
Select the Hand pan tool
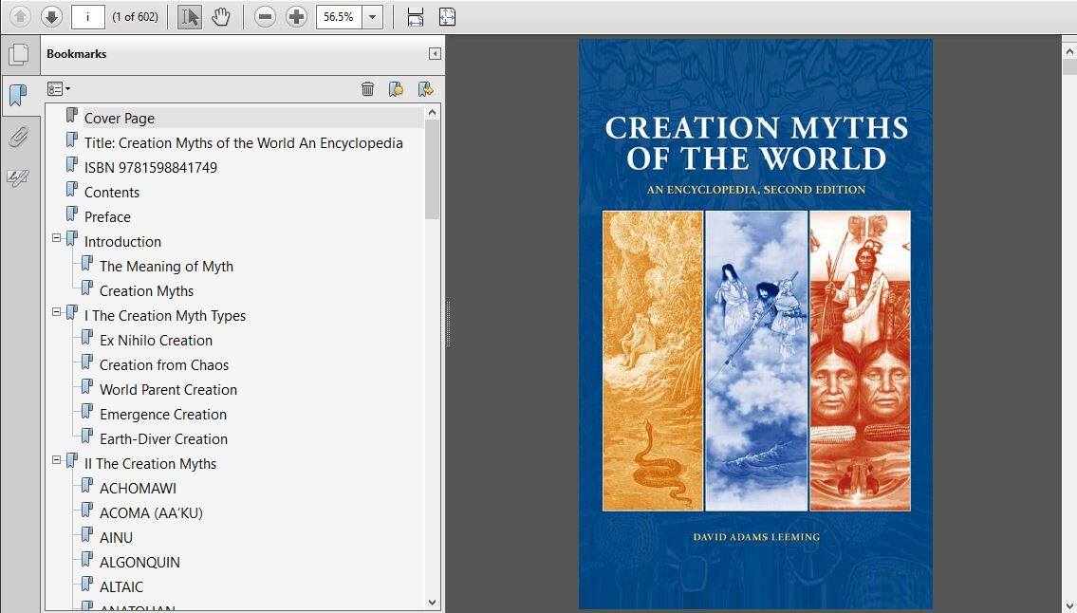(x=221, y=17)
